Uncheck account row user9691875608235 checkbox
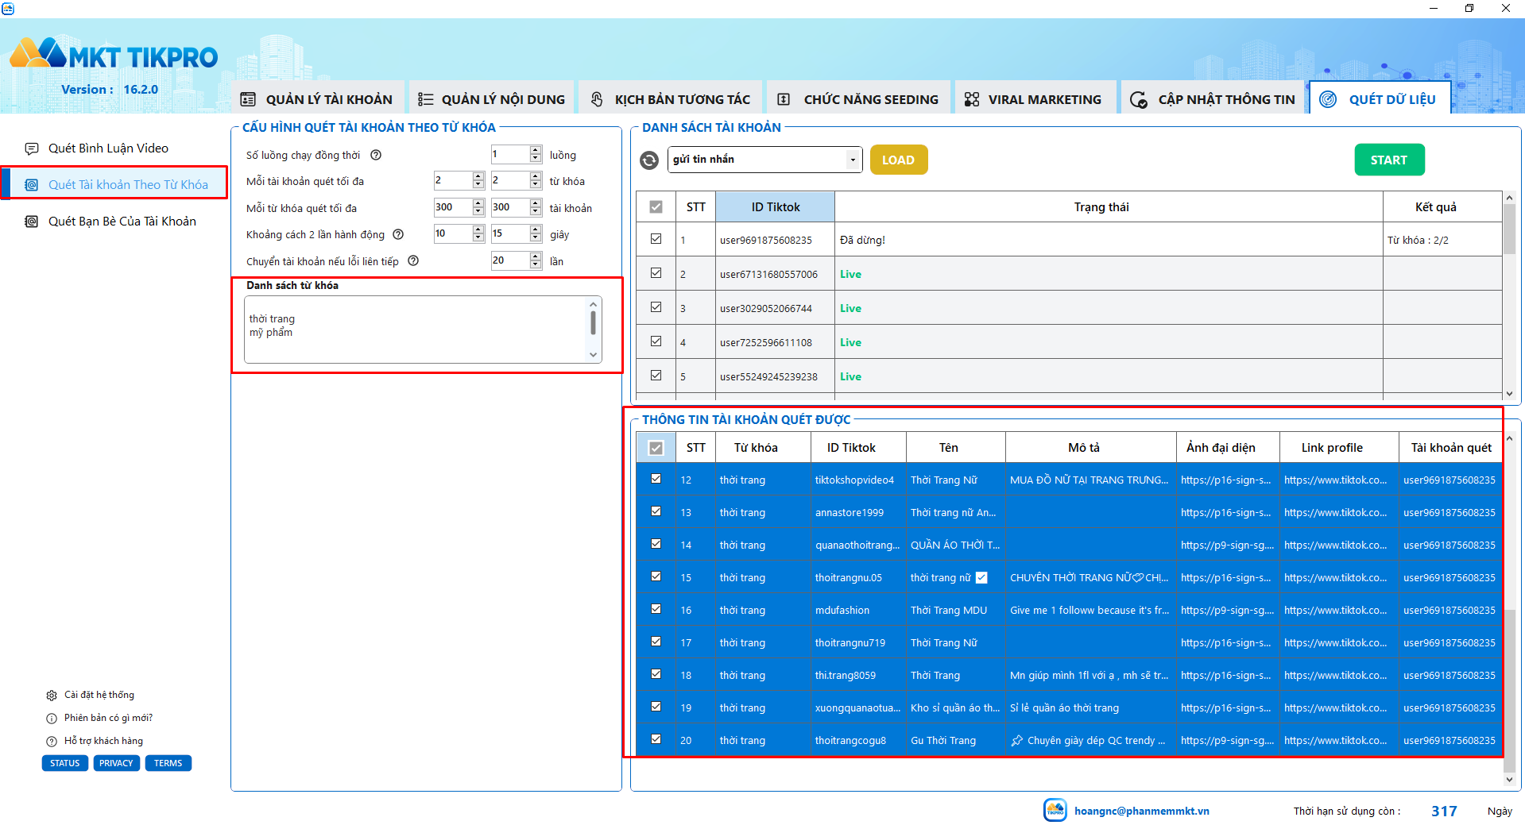The image size is (1525, 825). (x=656, y=238)
